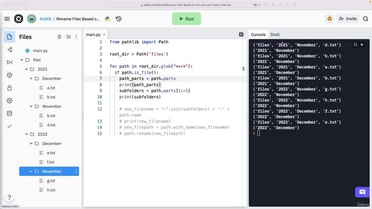Open the Unit tests checkmark icon
The height and width of the screenshot is (209, 372).
[9, 126]
